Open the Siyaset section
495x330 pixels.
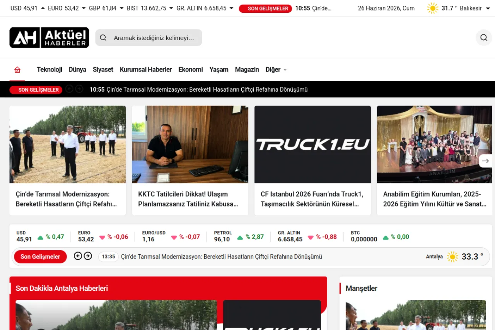103,70
